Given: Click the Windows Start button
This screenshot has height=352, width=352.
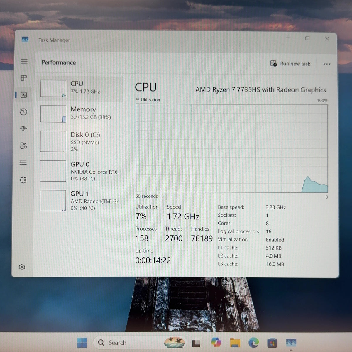Looking at the screenshot, I should [82, 343].
